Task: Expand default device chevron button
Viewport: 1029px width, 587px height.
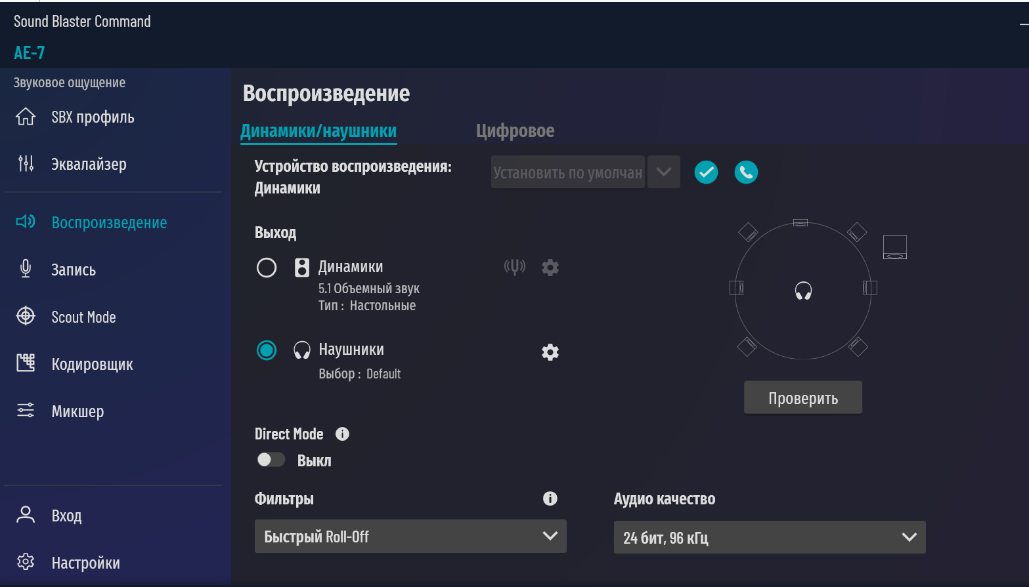Action: coord(664,172)
